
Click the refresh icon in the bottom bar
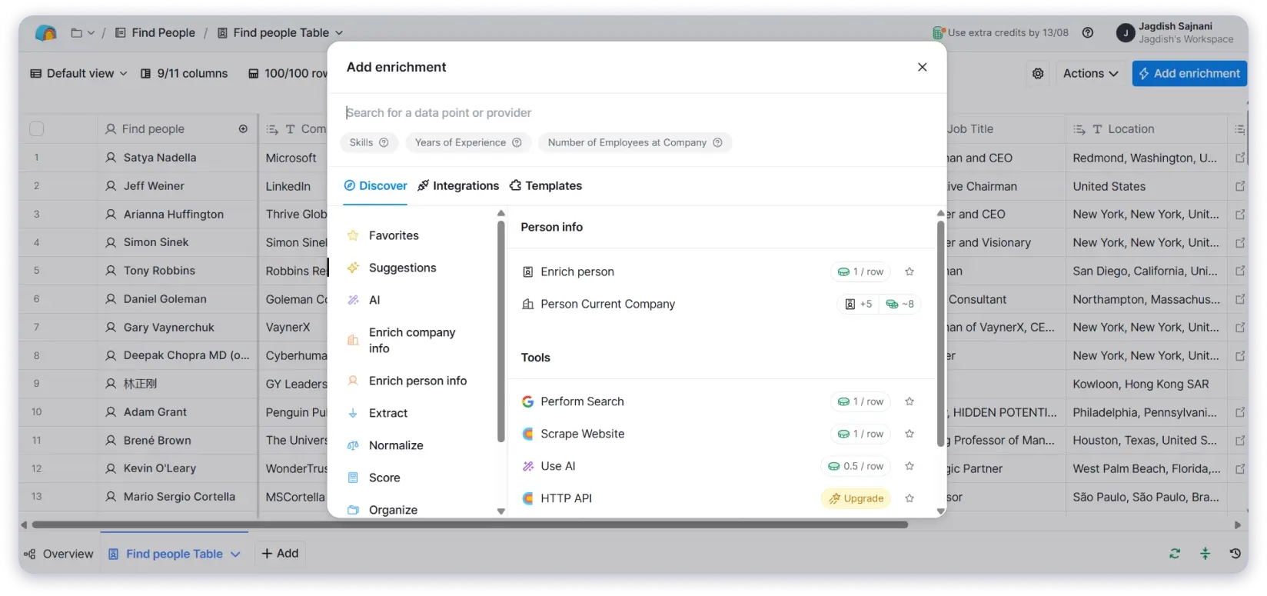[1175, 554]
